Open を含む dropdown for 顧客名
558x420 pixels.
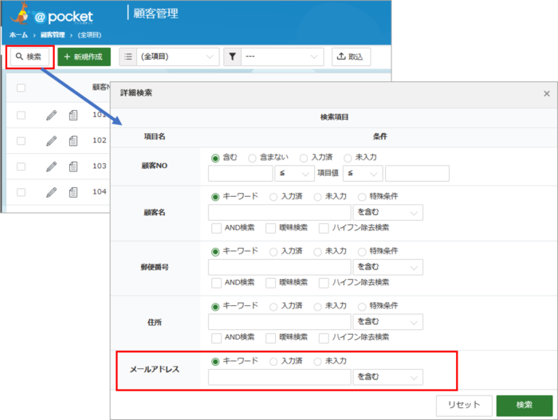tap(388, 213)
